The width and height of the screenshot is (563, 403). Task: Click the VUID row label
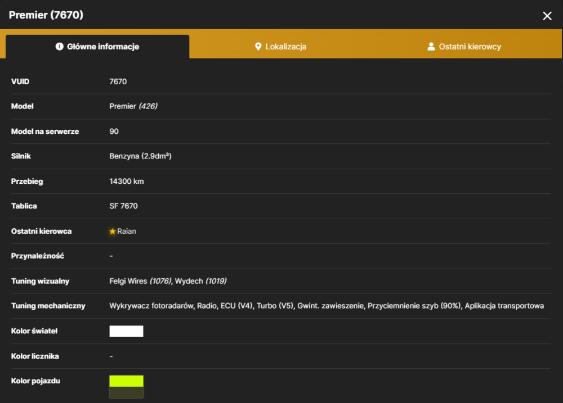pos(20,81)
